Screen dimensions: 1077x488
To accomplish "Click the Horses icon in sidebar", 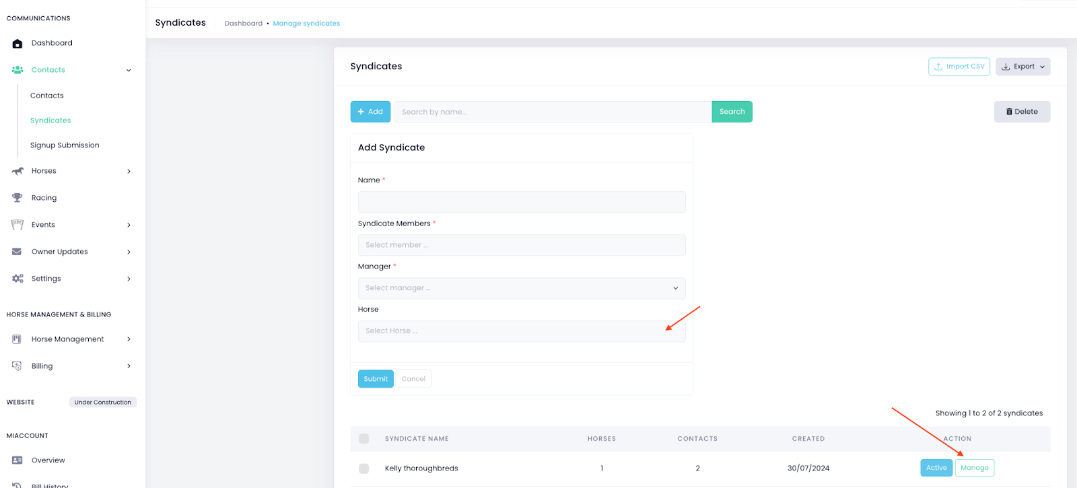I will pos(18,171).
